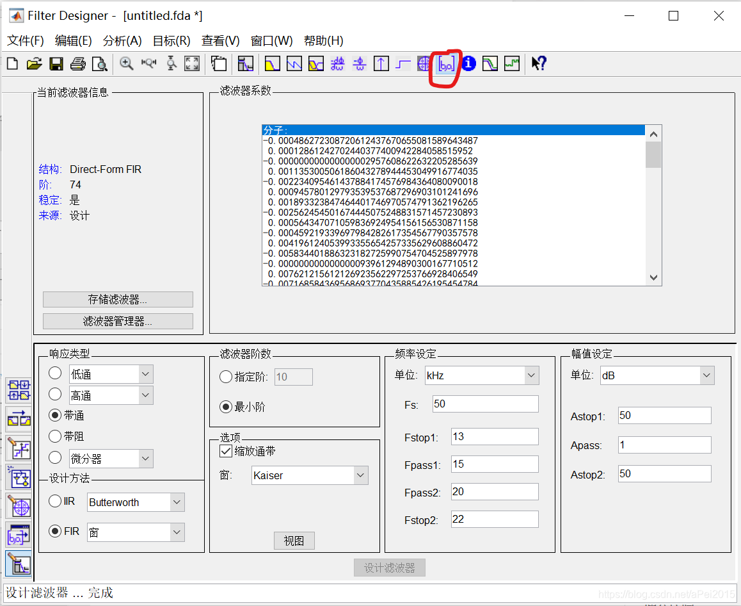Show magnitude and phase responses together

[315, 63]
